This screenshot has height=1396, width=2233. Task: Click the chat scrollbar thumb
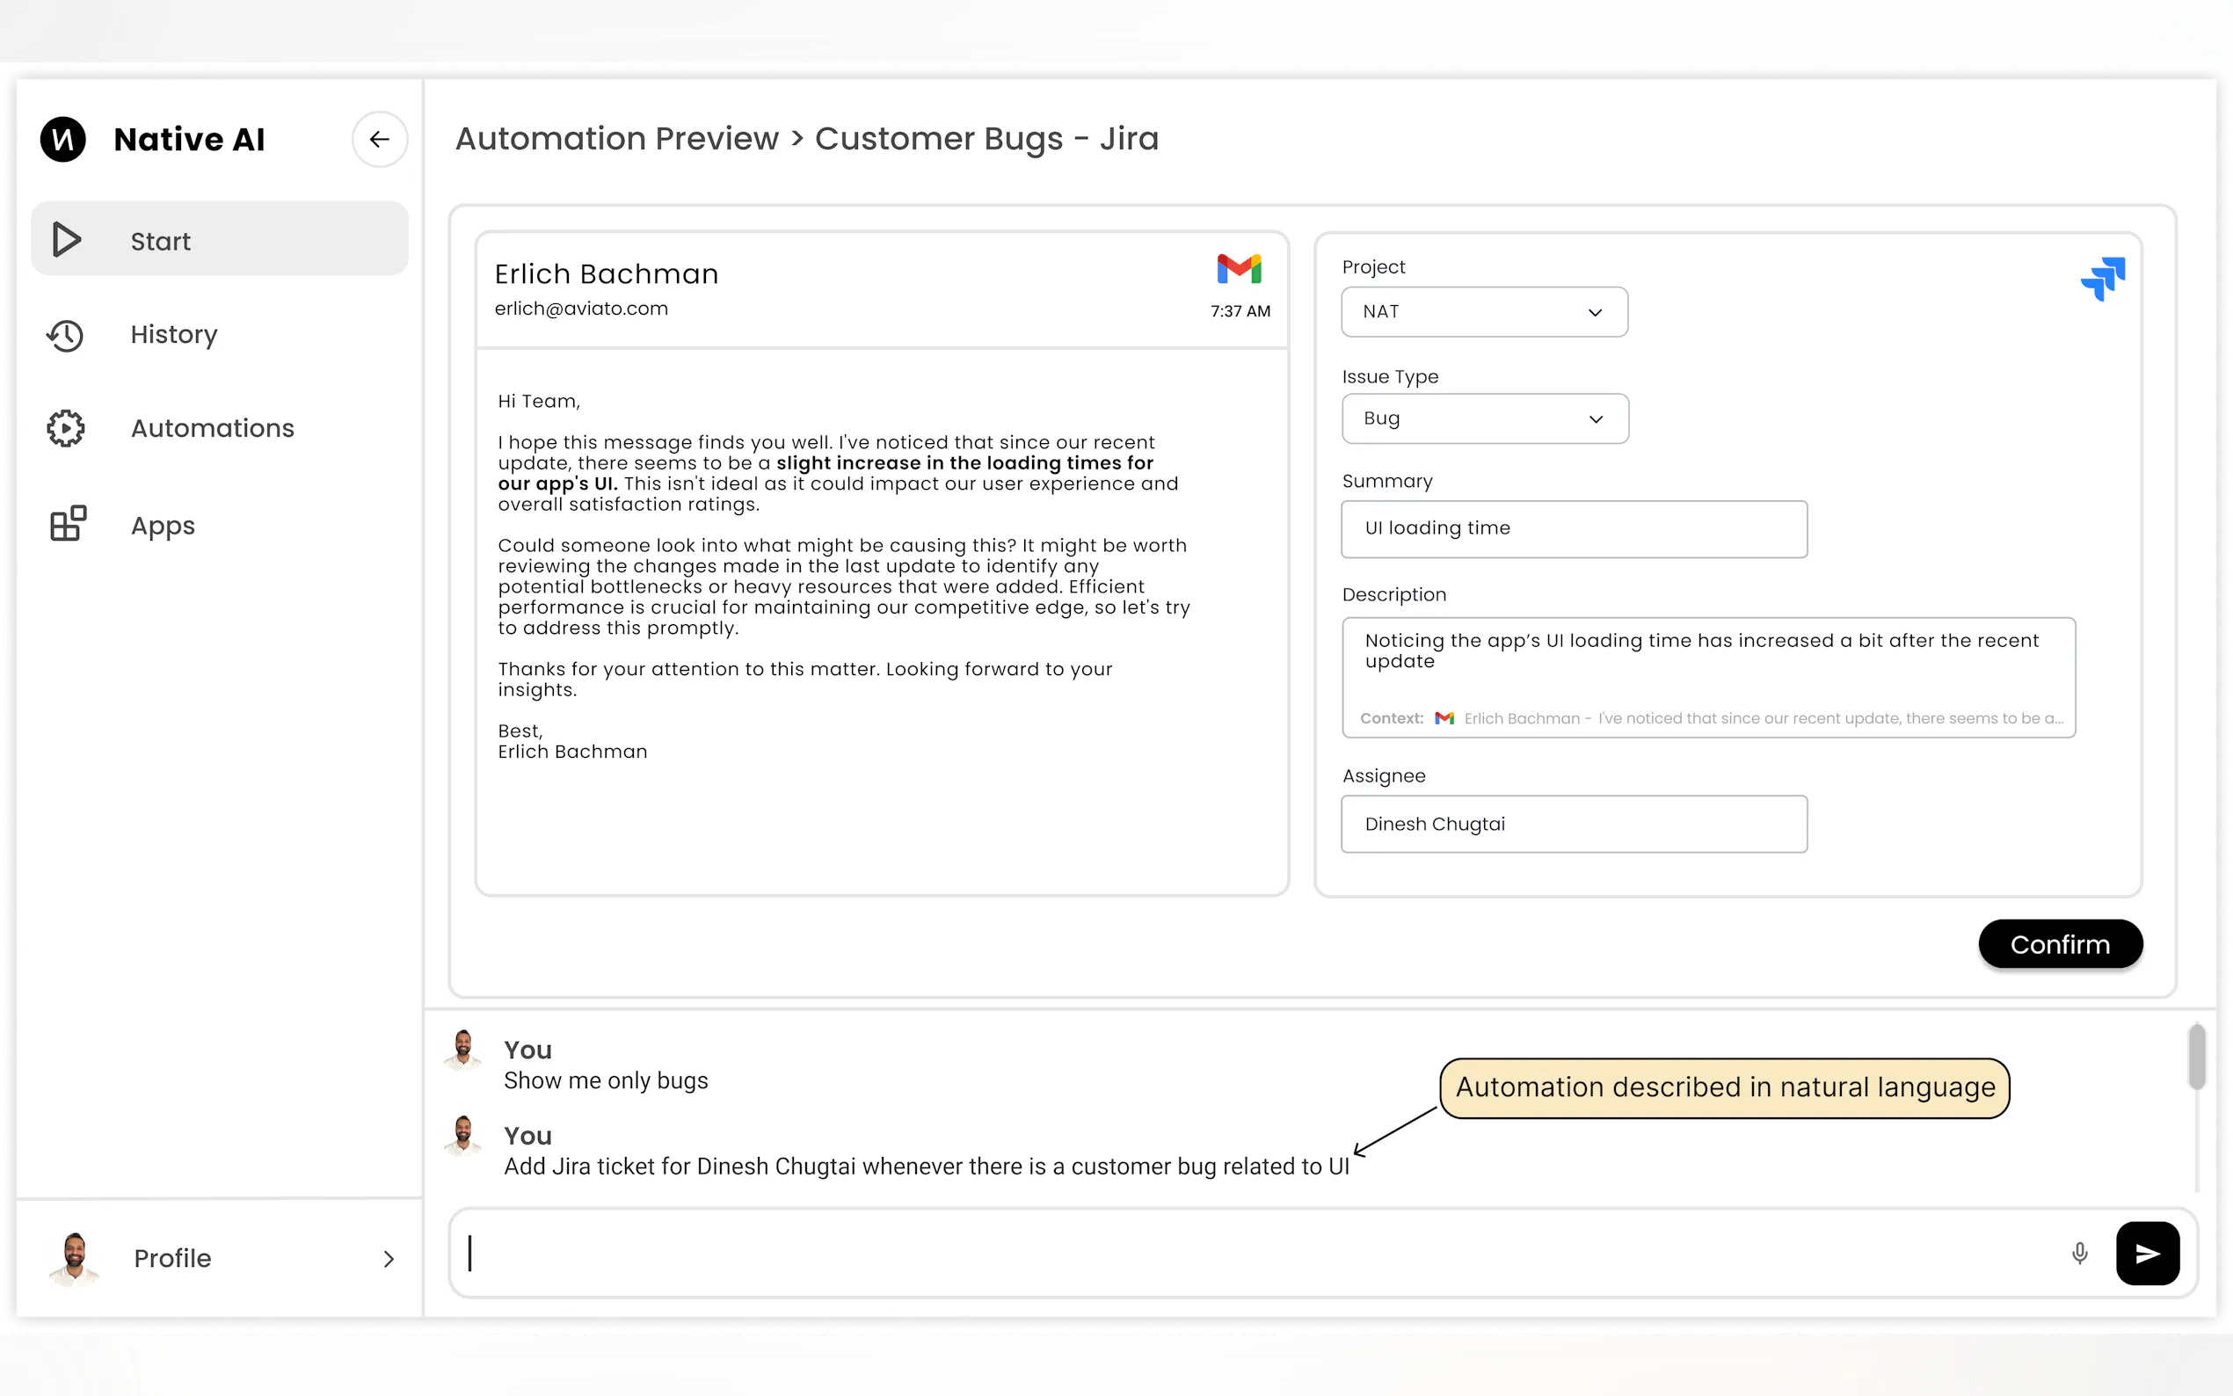click(x=2196, y=1055)
